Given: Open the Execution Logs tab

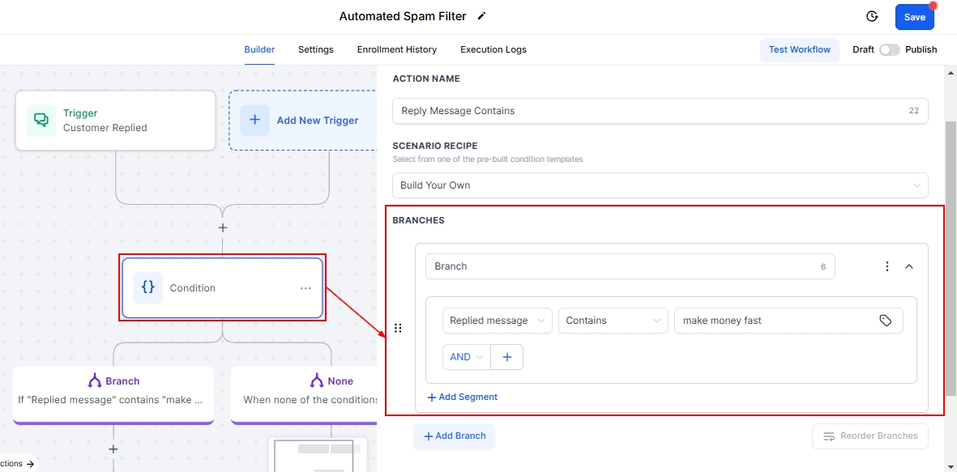Looking at the screenshot, I should click(x=493, y=49).
